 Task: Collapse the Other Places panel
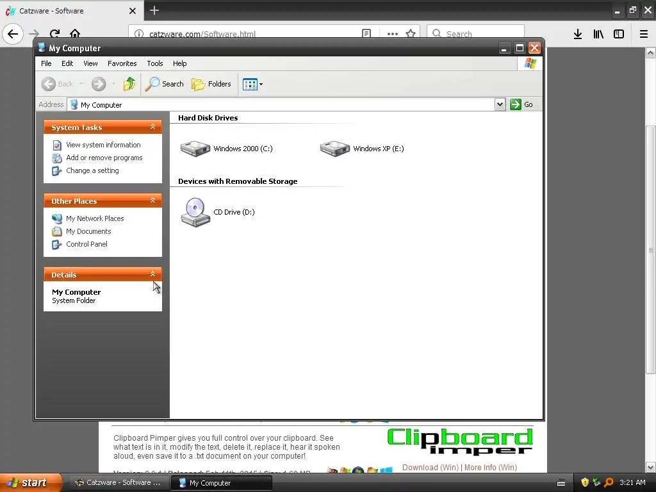pyautogui.click(x=152, y=201)
